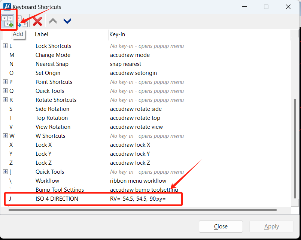Click the 'accudraw lock X' key-in cell
This screenshot has width=301, height=240.
(130, 145)
